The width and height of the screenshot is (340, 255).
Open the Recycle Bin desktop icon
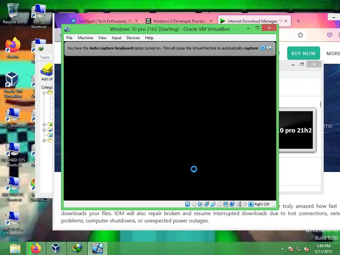[13, 13]
